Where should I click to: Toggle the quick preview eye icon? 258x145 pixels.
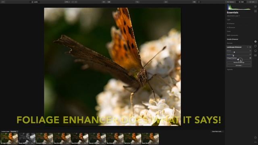104,2
